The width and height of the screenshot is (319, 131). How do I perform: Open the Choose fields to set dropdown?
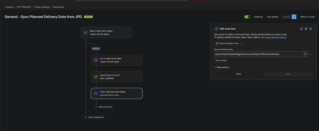click(x=229, y=43)
